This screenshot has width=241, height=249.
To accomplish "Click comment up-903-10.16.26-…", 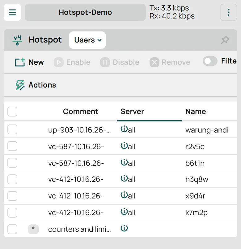I will click(x=79, y=130).
